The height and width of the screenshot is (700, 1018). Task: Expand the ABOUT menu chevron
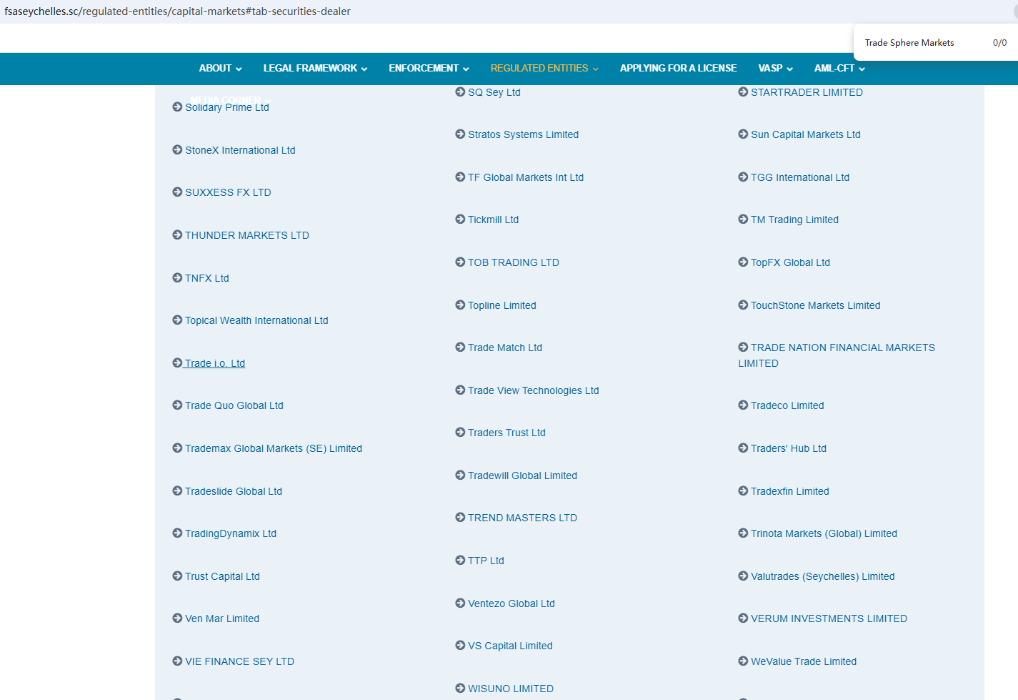click(239, 69)
